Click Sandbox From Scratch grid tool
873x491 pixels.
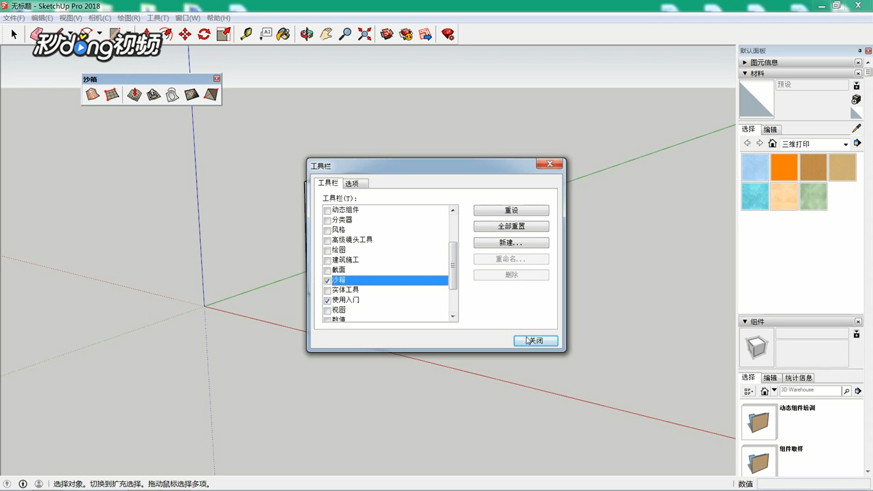pyautogui.click(x=112, y=95)
